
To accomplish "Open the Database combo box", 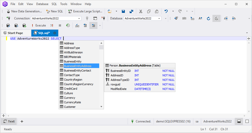I will click(x=142, y=18).
